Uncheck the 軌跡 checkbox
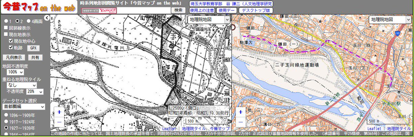Viewport: 414px width, 137px height. click(x=11, y=47)
